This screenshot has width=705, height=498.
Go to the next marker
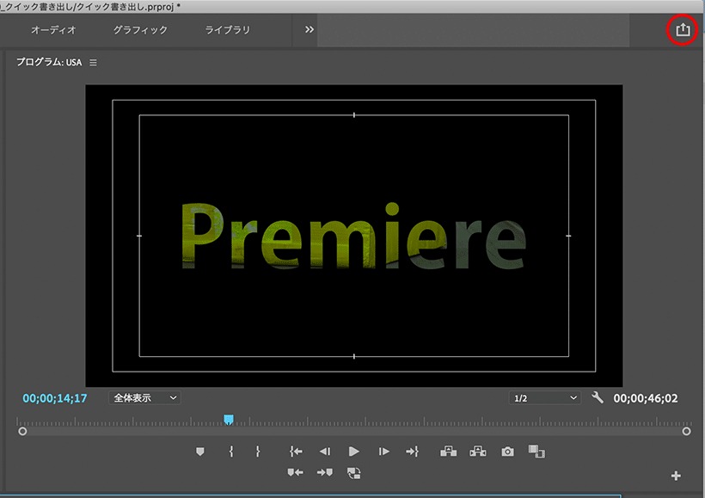click(x=325, y=472)
